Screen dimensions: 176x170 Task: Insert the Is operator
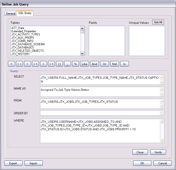pyautogui.click(x=124, y=64)
